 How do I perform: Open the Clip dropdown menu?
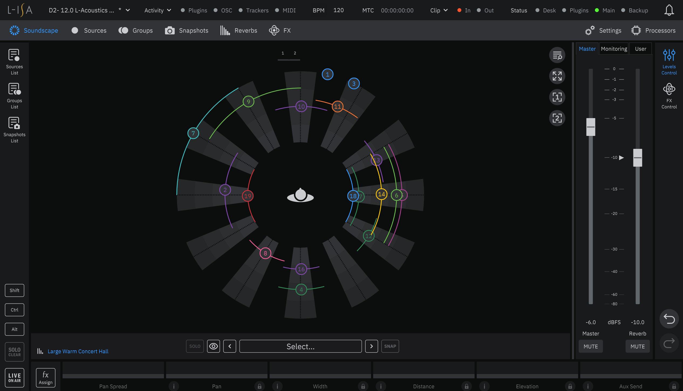(x=439, y=11)
